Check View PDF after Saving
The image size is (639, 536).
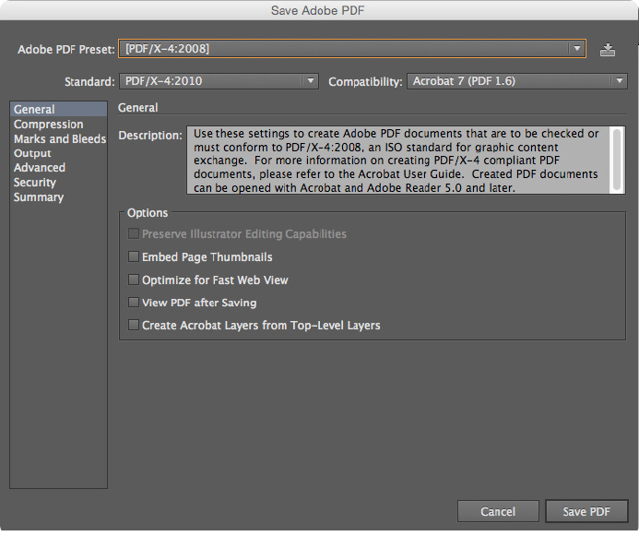(x=134, y=302)
